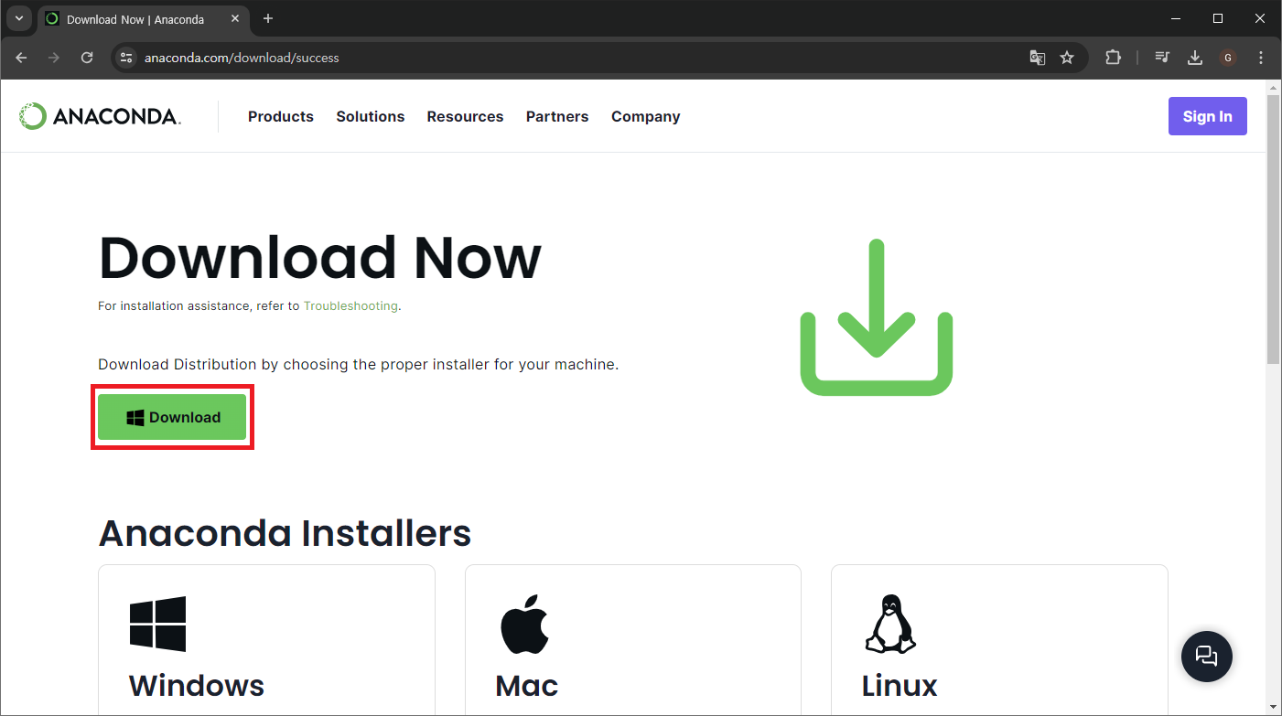Open Chrome three-dot menu
Screen dimensions: 1282x716
pos(1261,58)
